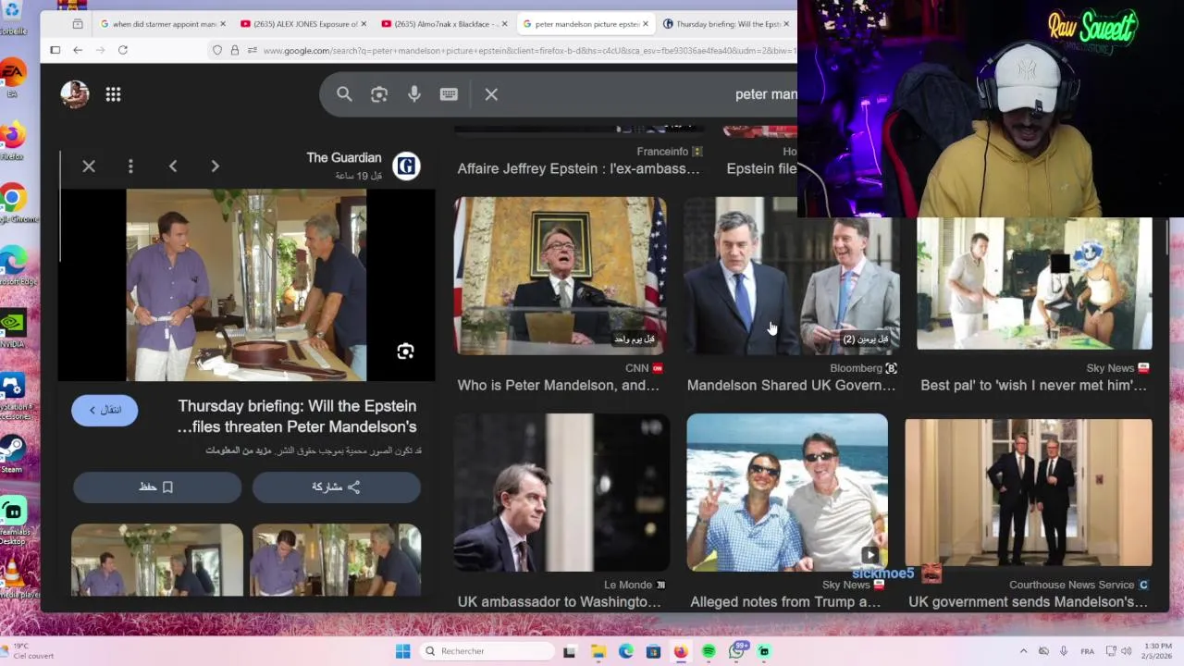
Task: Open Courthouse News Service result image
Action: 1029,492
